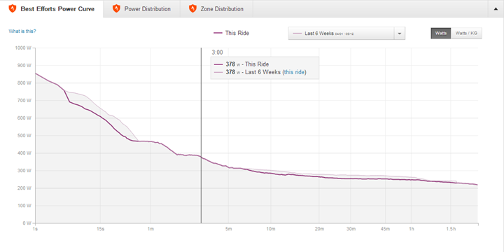Click the '0 W' y-axis label

[x=27, y=223]
